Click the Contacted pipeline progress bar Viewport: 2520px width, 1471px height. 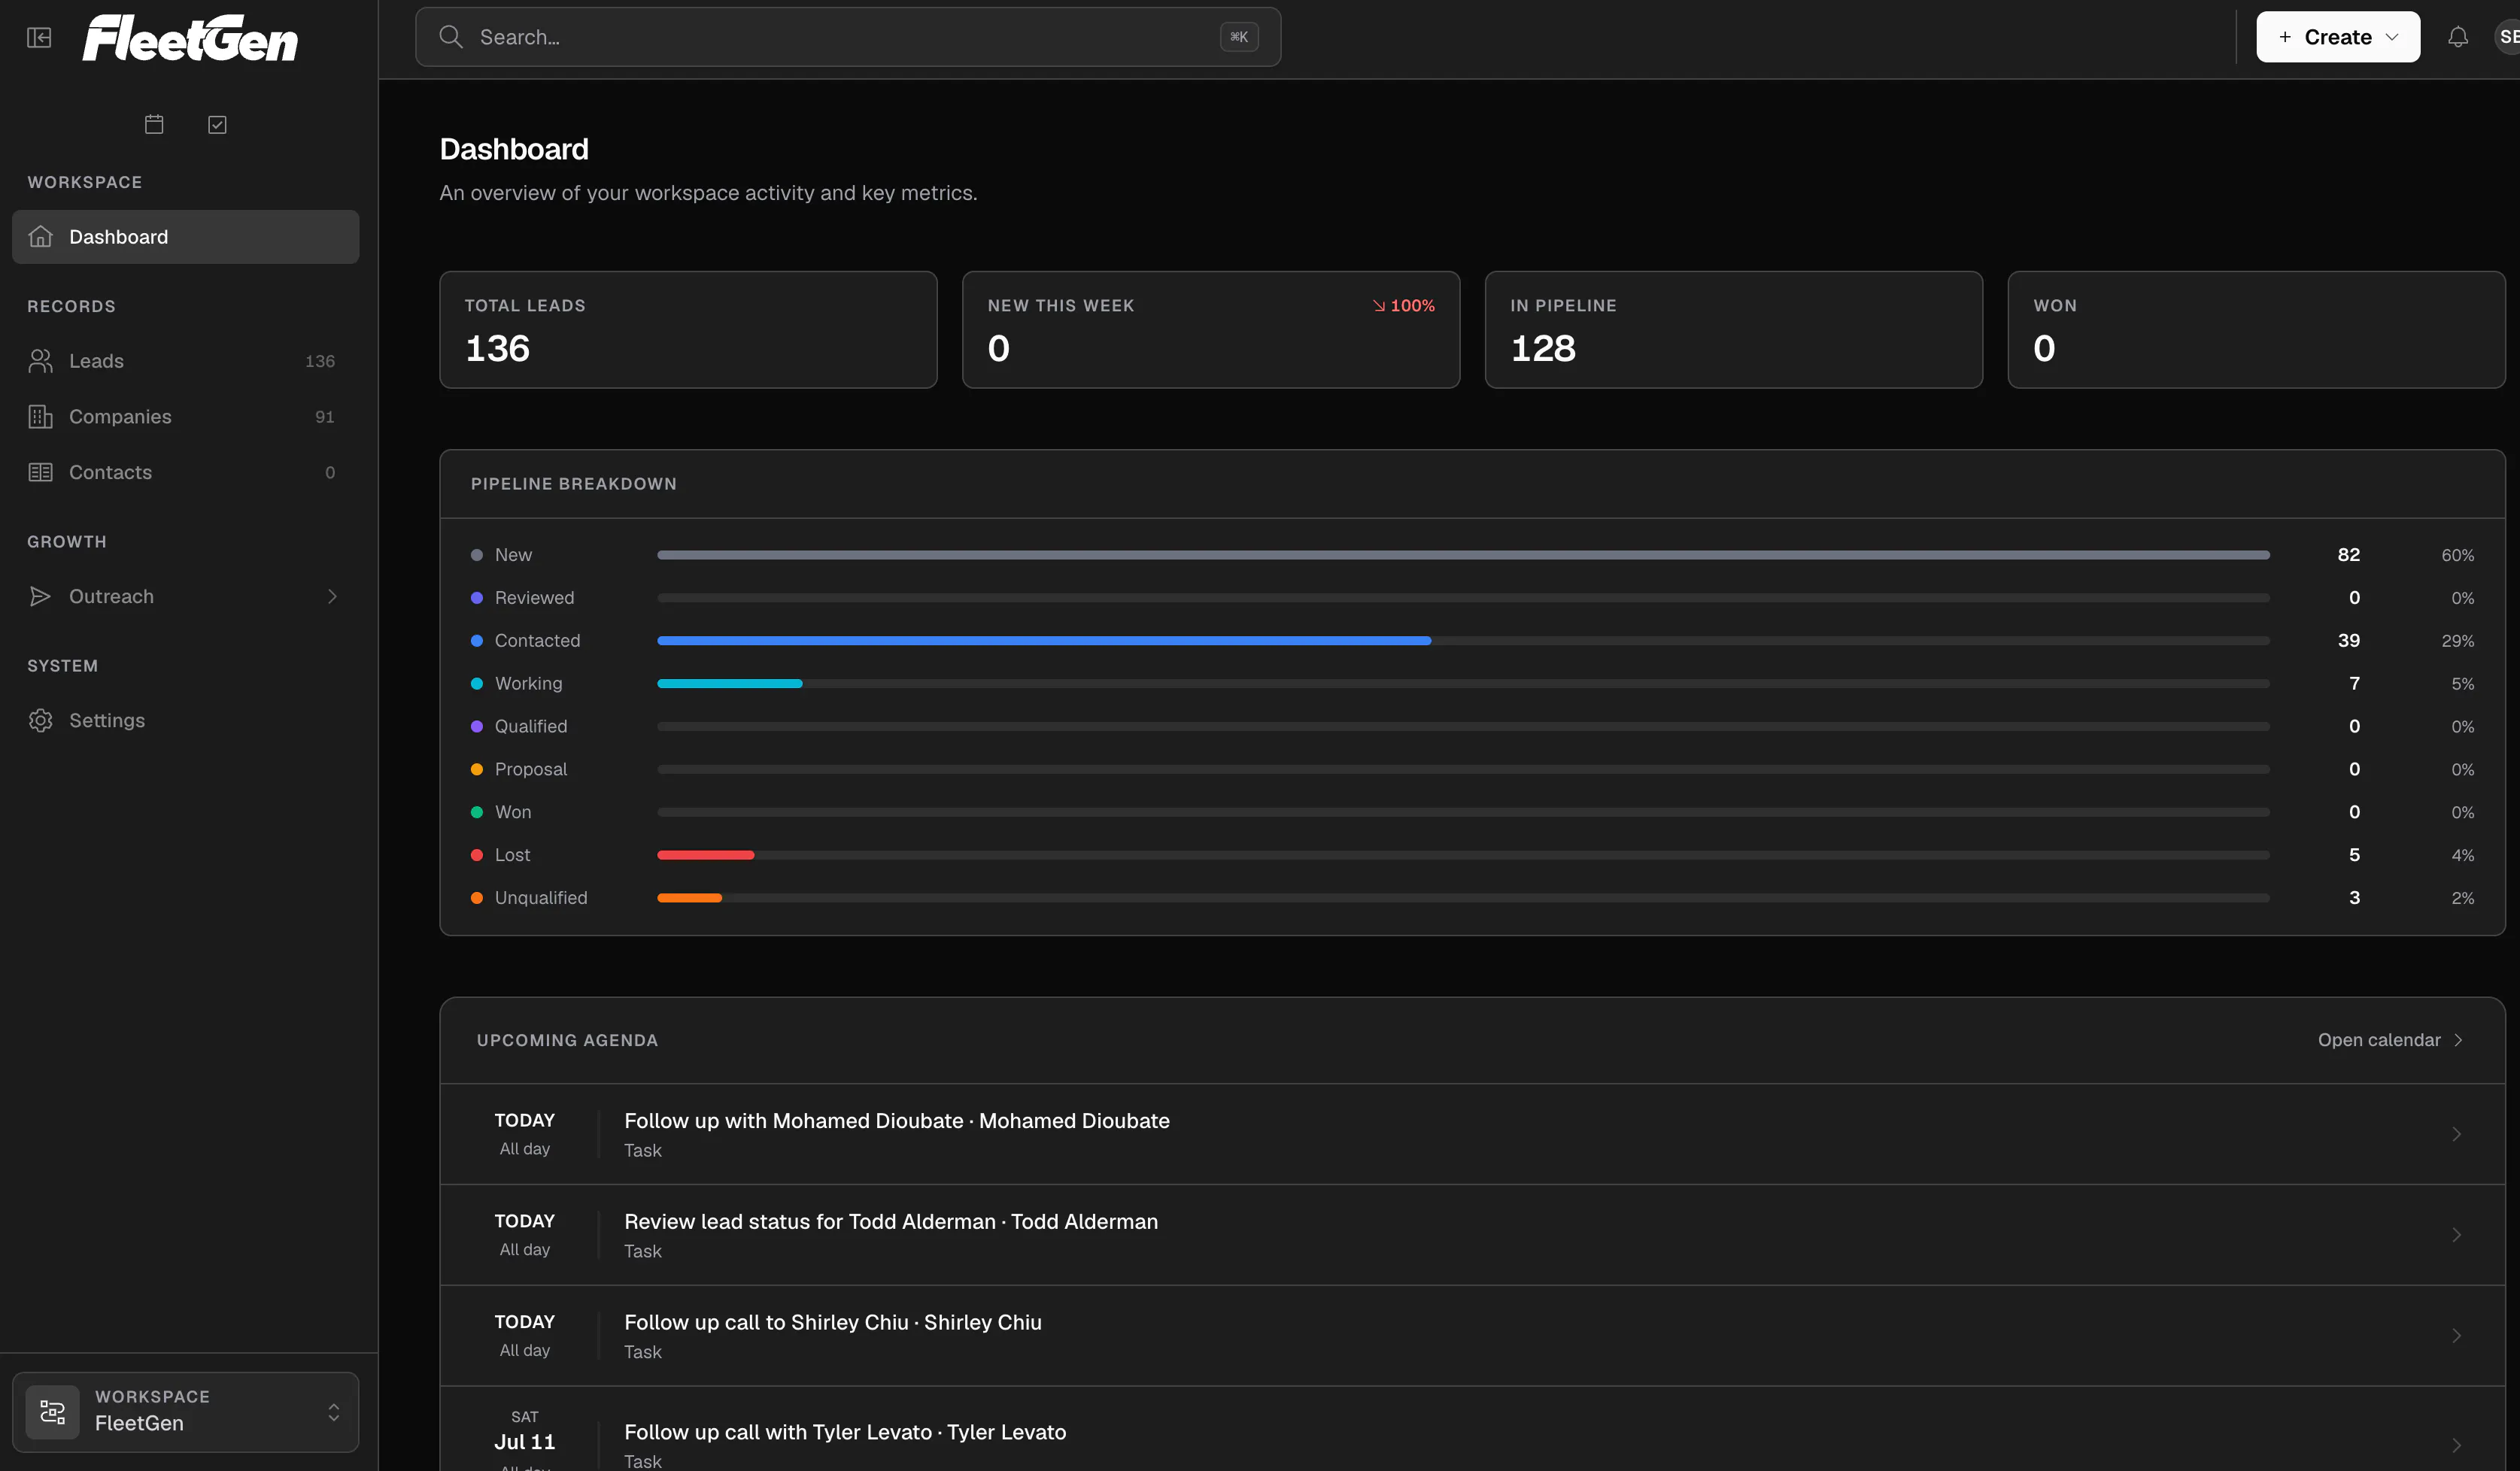pos(1462,640)
